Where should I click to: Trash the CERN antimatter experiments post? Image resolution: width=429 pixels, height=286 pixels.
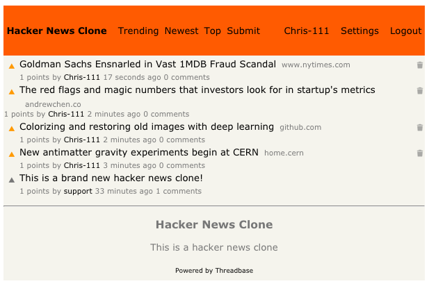tap(419, 153)
